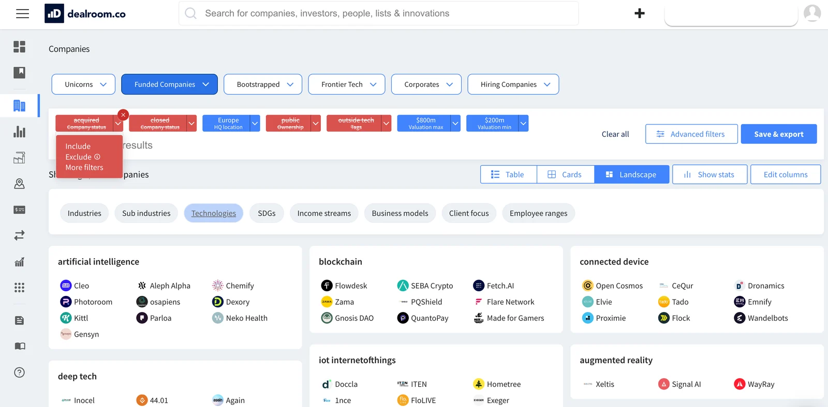Select the SDGs grouping chip
Image resolution: width=828 pixels, height=407 pixels.
pyautogui.click(x=267, y=213)
